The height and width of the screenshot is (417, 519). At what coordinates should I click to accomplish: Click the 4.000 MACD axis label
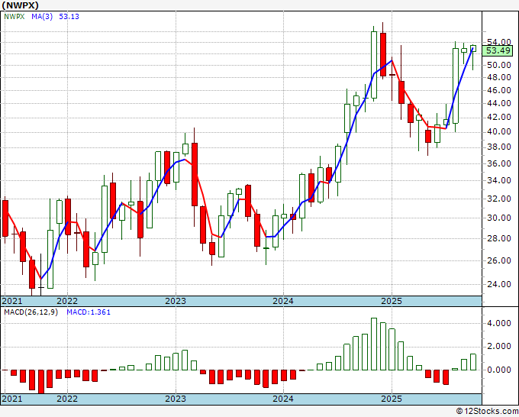(499, 323)
